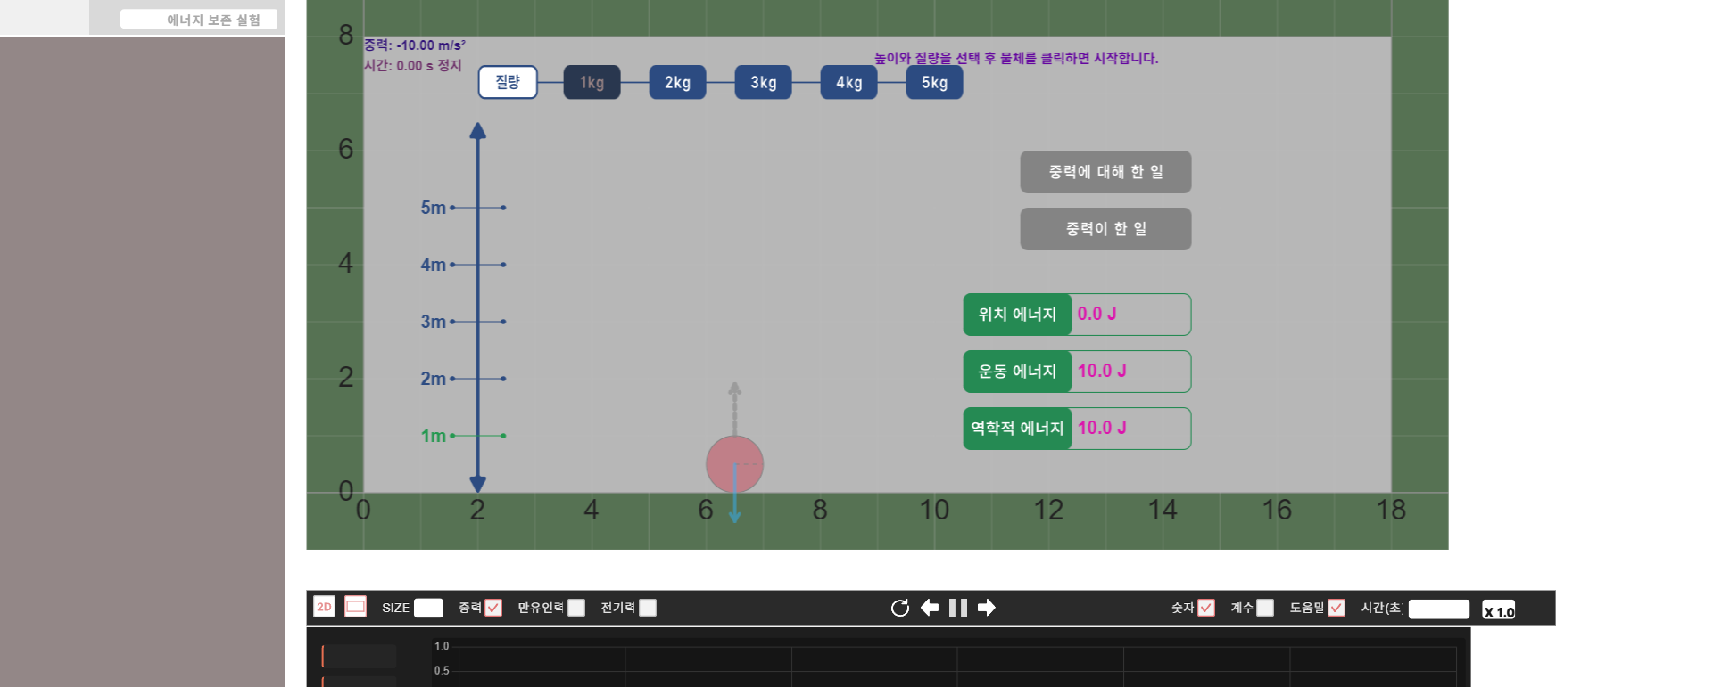Step forward with the right arrow
Image resolution: width=1713 pixels, height=687 pixels.
tap(987, 608)
